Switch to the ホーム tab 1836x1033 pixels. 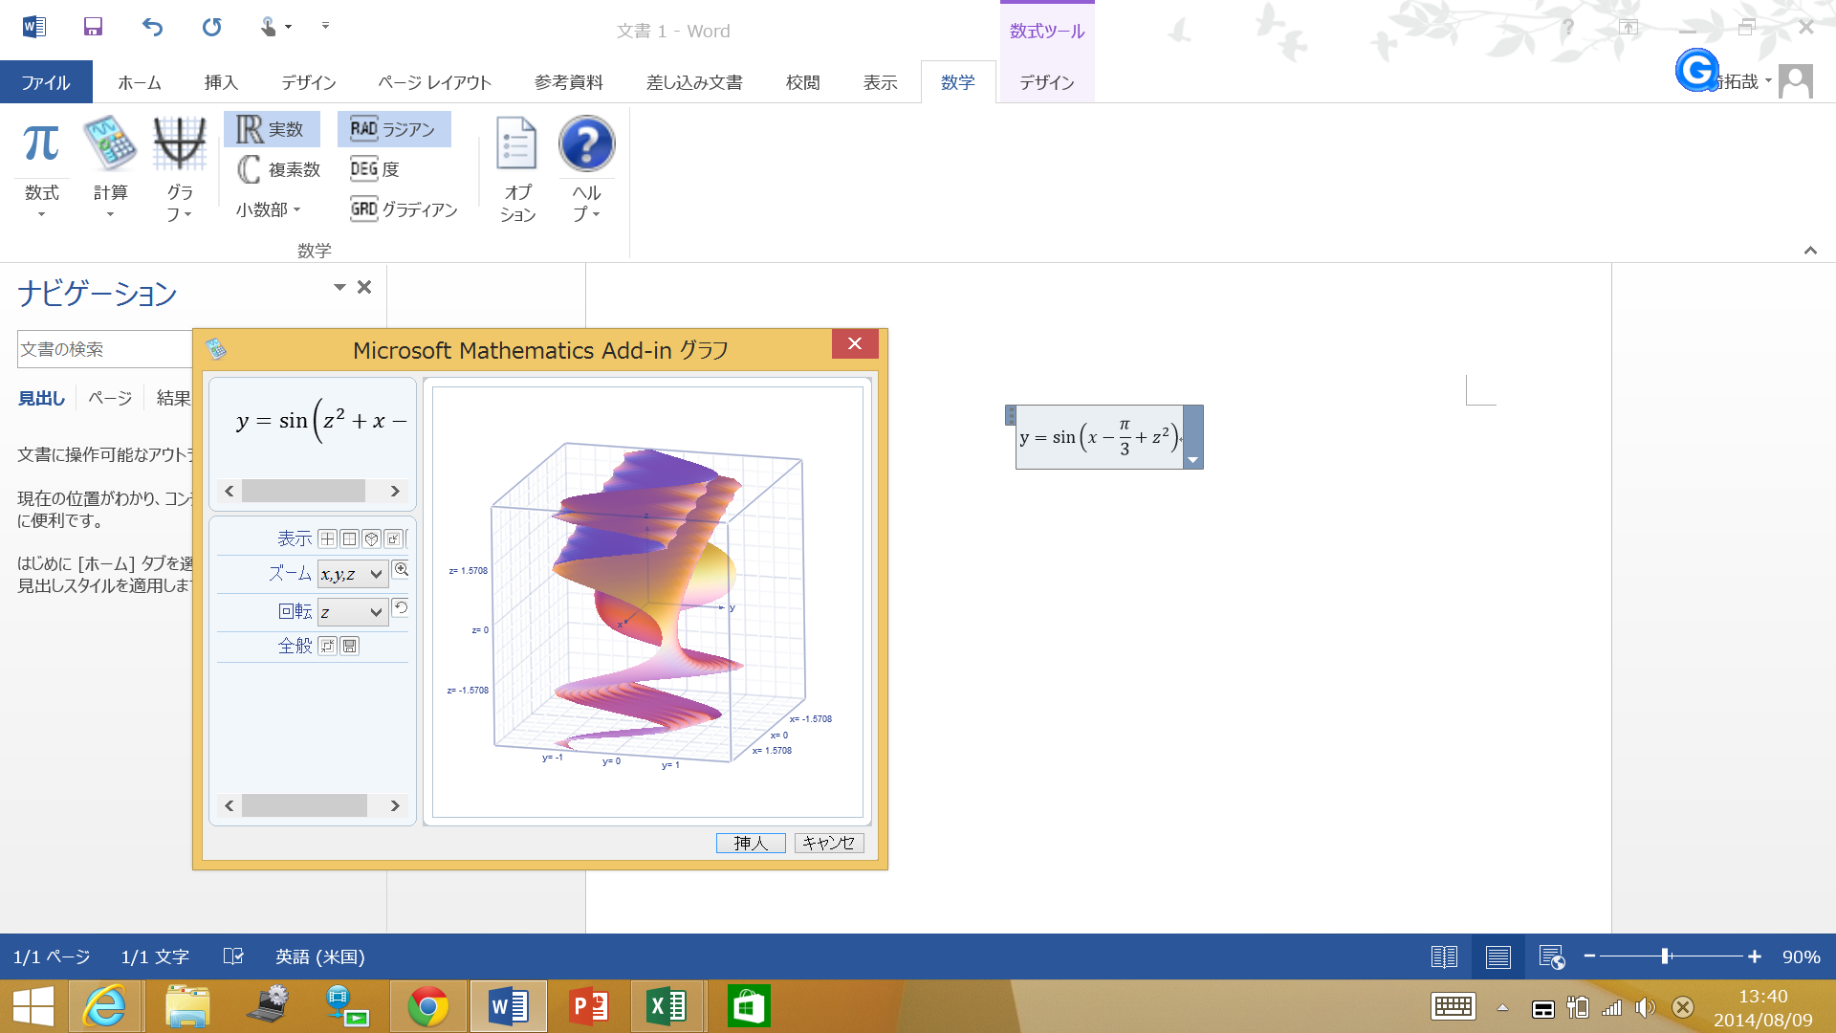click(140, 82)
